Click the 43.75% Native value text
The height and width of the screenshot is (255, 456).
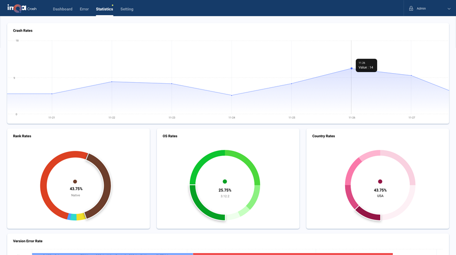pos(76,189)
